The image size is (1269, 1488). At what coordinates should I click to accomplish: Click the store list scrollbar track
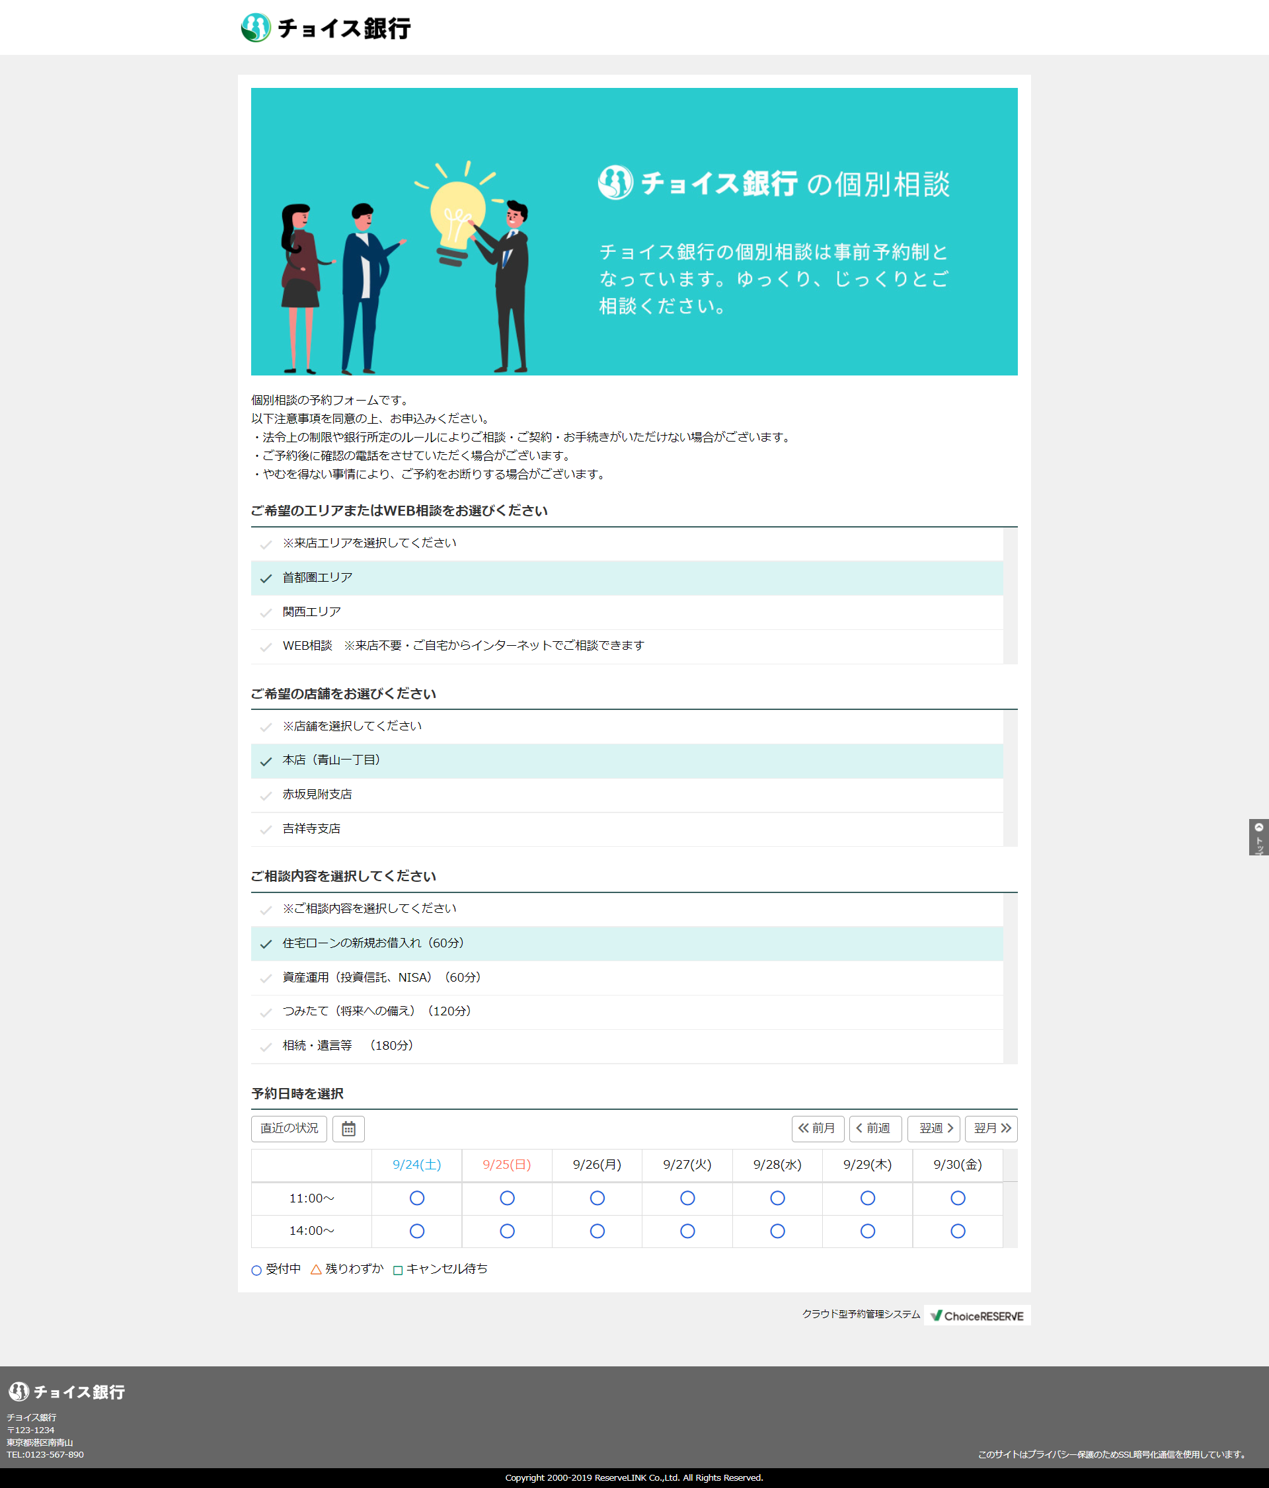[1010, 779]
